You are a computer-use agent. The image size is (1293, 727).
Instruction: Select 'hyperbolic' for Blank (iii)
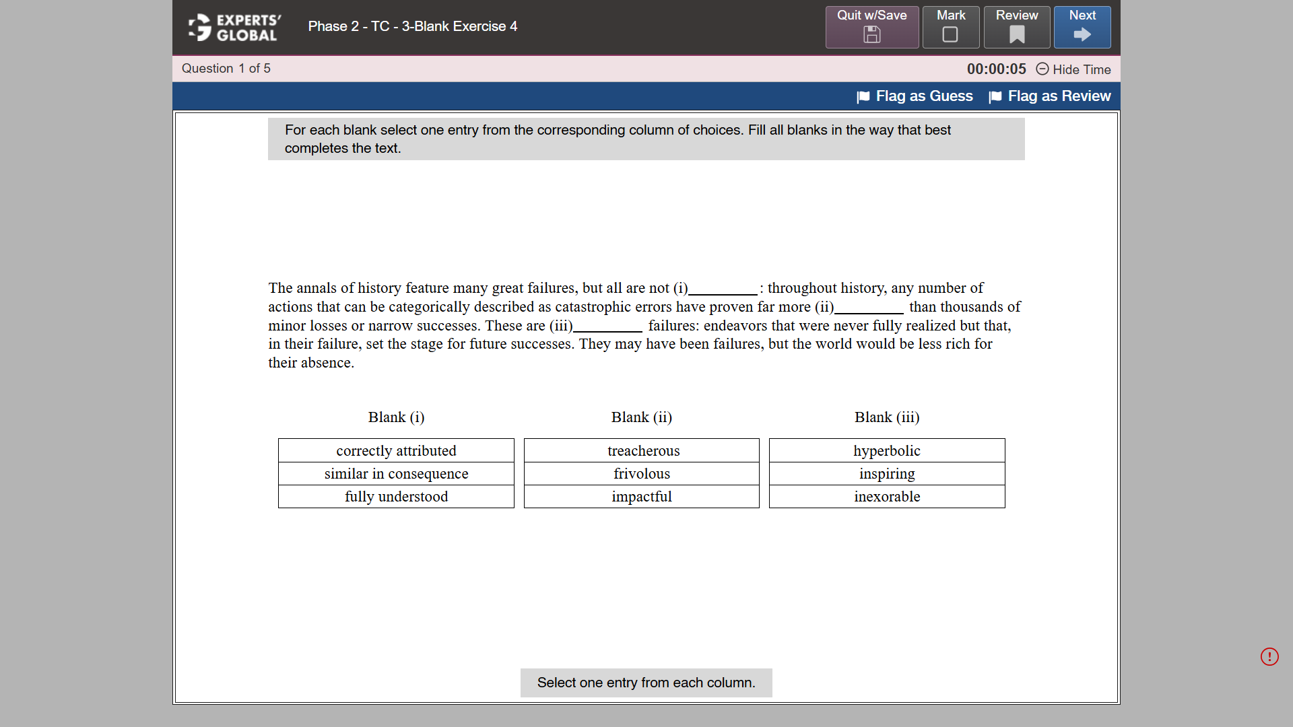(x=887, y=450)
